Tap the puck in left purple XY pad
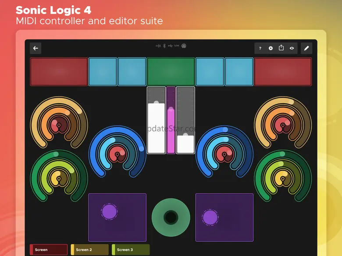Image resolution: width=342 pixels, height=256 pixels. pyautogui.click(x=110, y=211)
